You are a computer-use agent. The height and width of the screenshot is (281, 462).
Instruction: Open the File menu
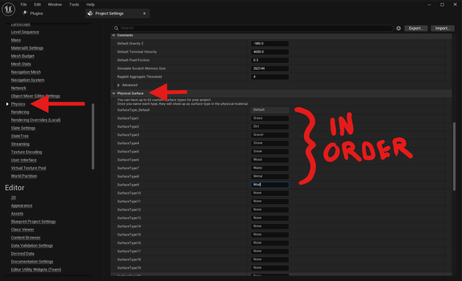[x=23, y=4]
